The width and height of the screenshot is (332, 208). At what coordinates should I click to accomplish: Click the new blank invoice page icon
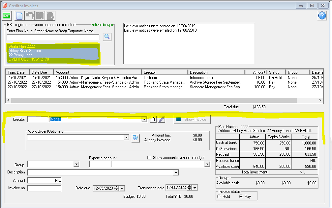click(19, 16)
